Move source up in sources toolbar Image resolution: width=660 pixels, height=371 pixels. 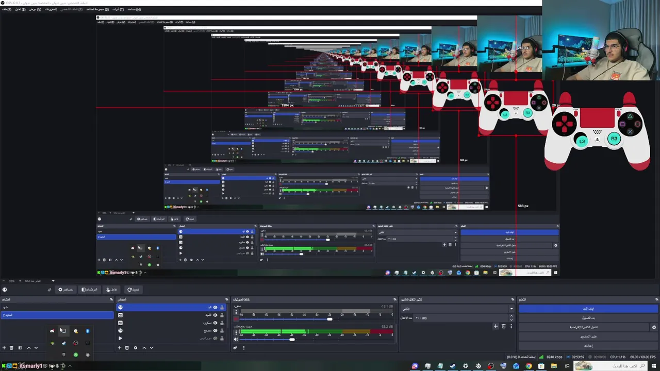[144, 348]
